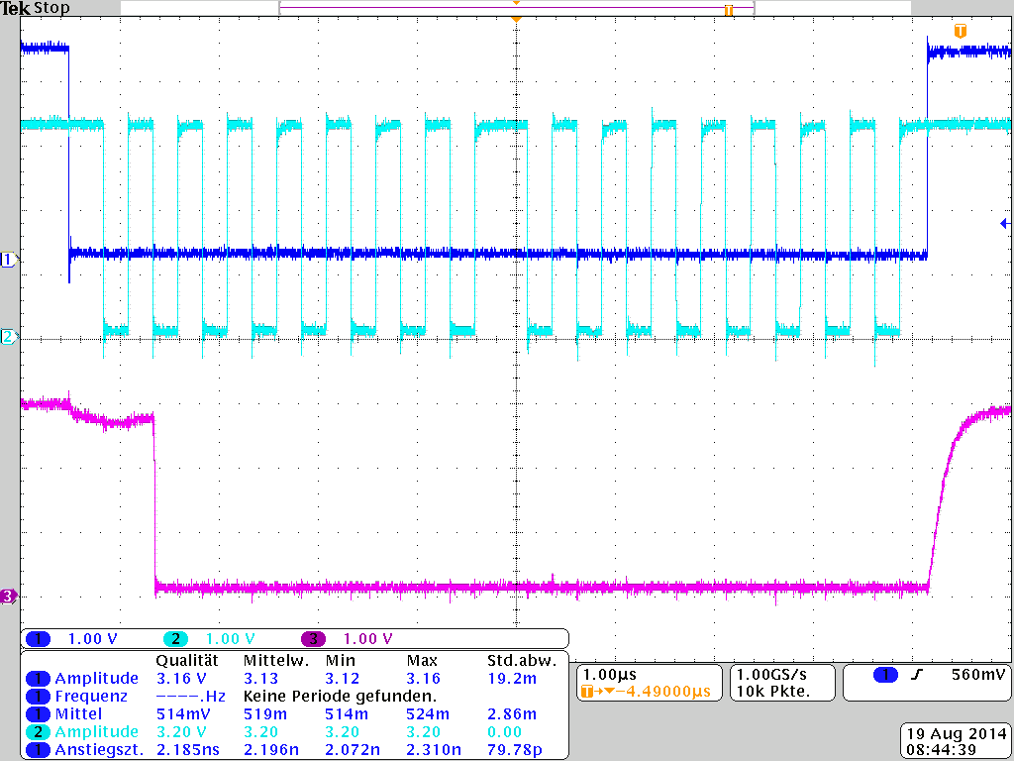Click the Std.abw. column header
The image size is (1014, 761).
pos(522,661)
